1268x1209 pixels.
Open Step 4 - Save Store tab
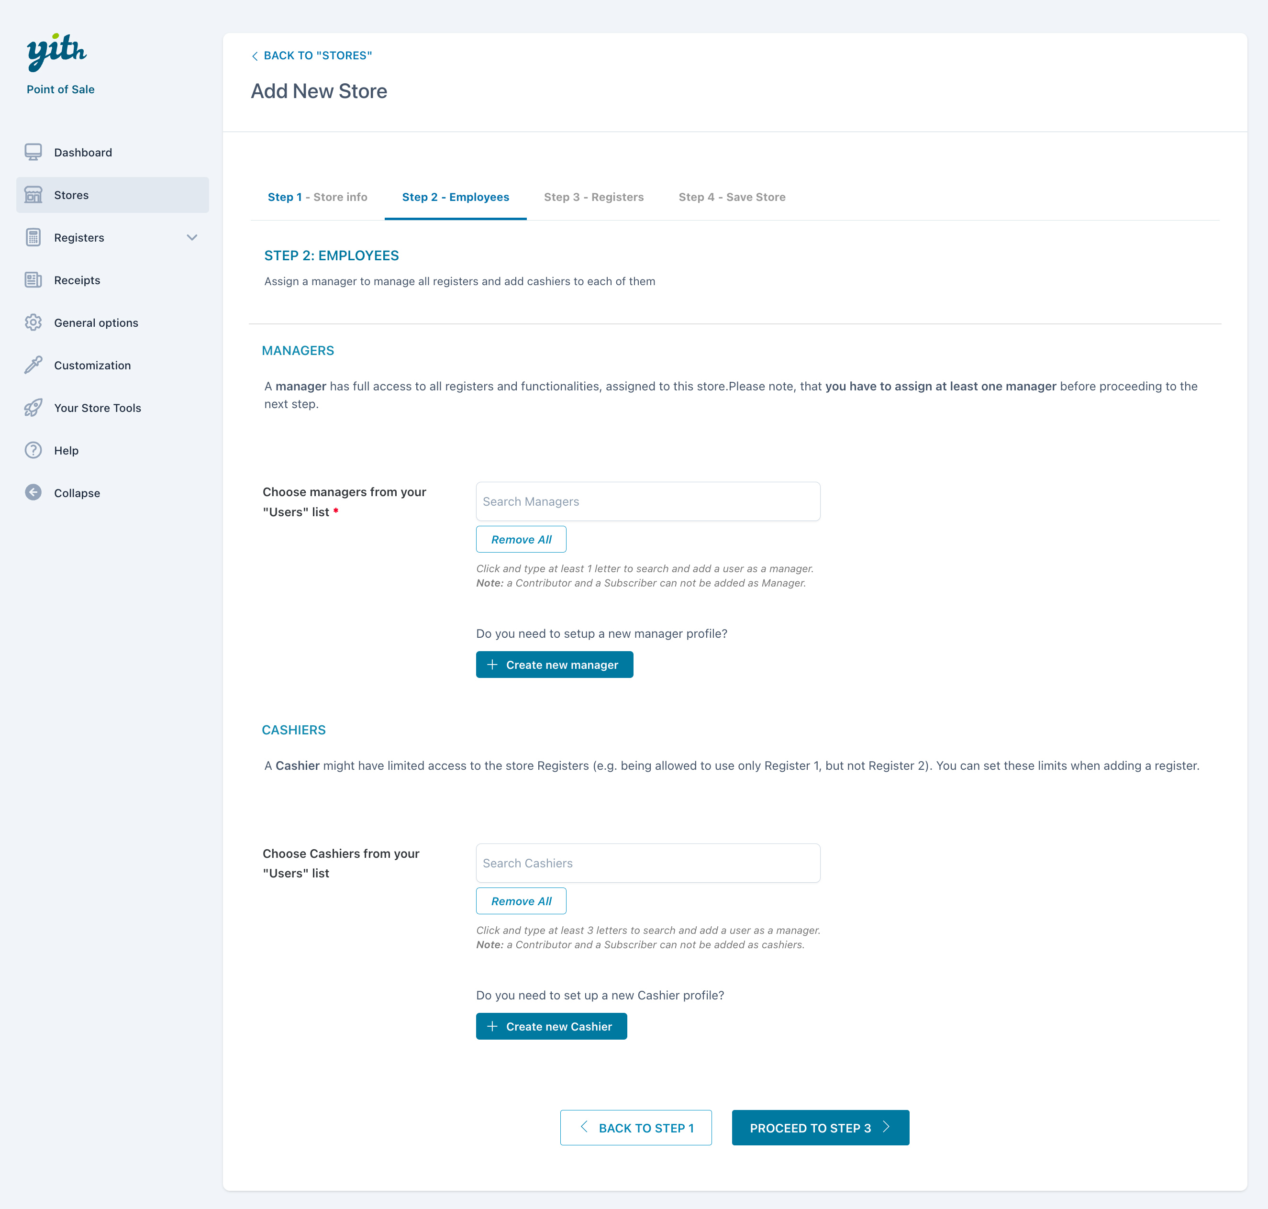click(732, 197)
